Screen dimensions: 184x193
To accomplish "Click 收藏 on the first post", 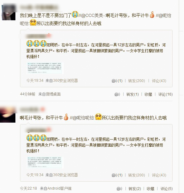I will click(x=148, y=94).
